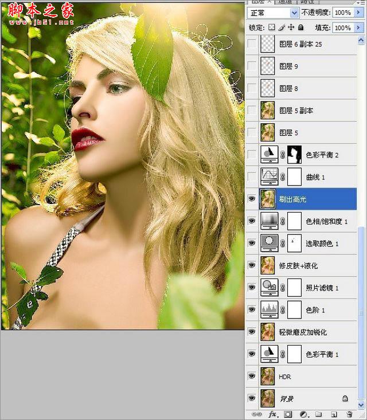Select layer mask of 选取颜色 1
Viewport: 367px width, 420px height.
(294, 243)
